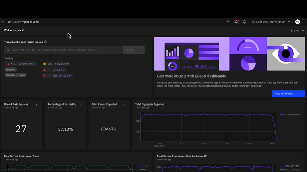Toggle TotalPayloadSize legend series

point(290,115)
